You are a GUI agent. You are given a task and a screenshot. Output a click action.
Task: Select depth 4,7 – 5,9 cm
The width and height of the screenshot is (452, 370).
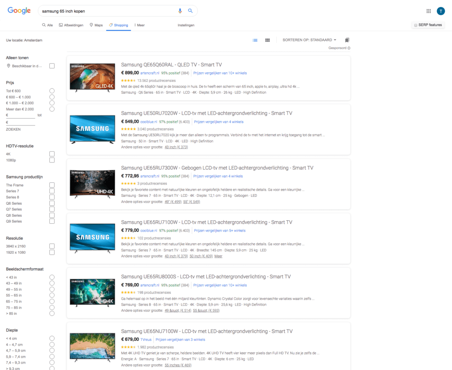pyautogui.click(x=52, y=351)
